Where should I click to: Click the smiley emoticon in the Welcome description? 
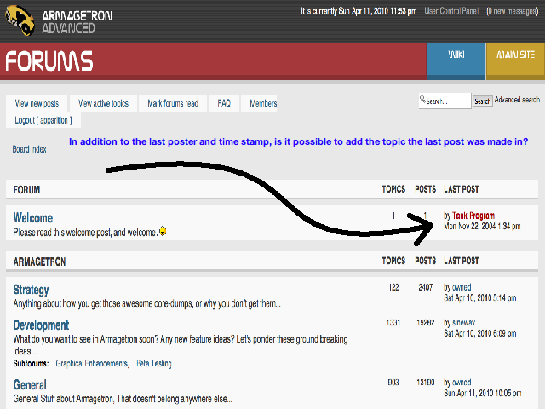pos(163,232)
